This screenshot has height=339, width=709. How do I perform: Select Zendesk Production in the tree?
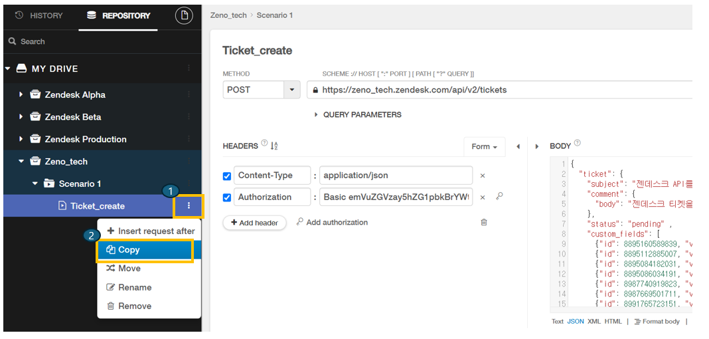pos(86,140)
